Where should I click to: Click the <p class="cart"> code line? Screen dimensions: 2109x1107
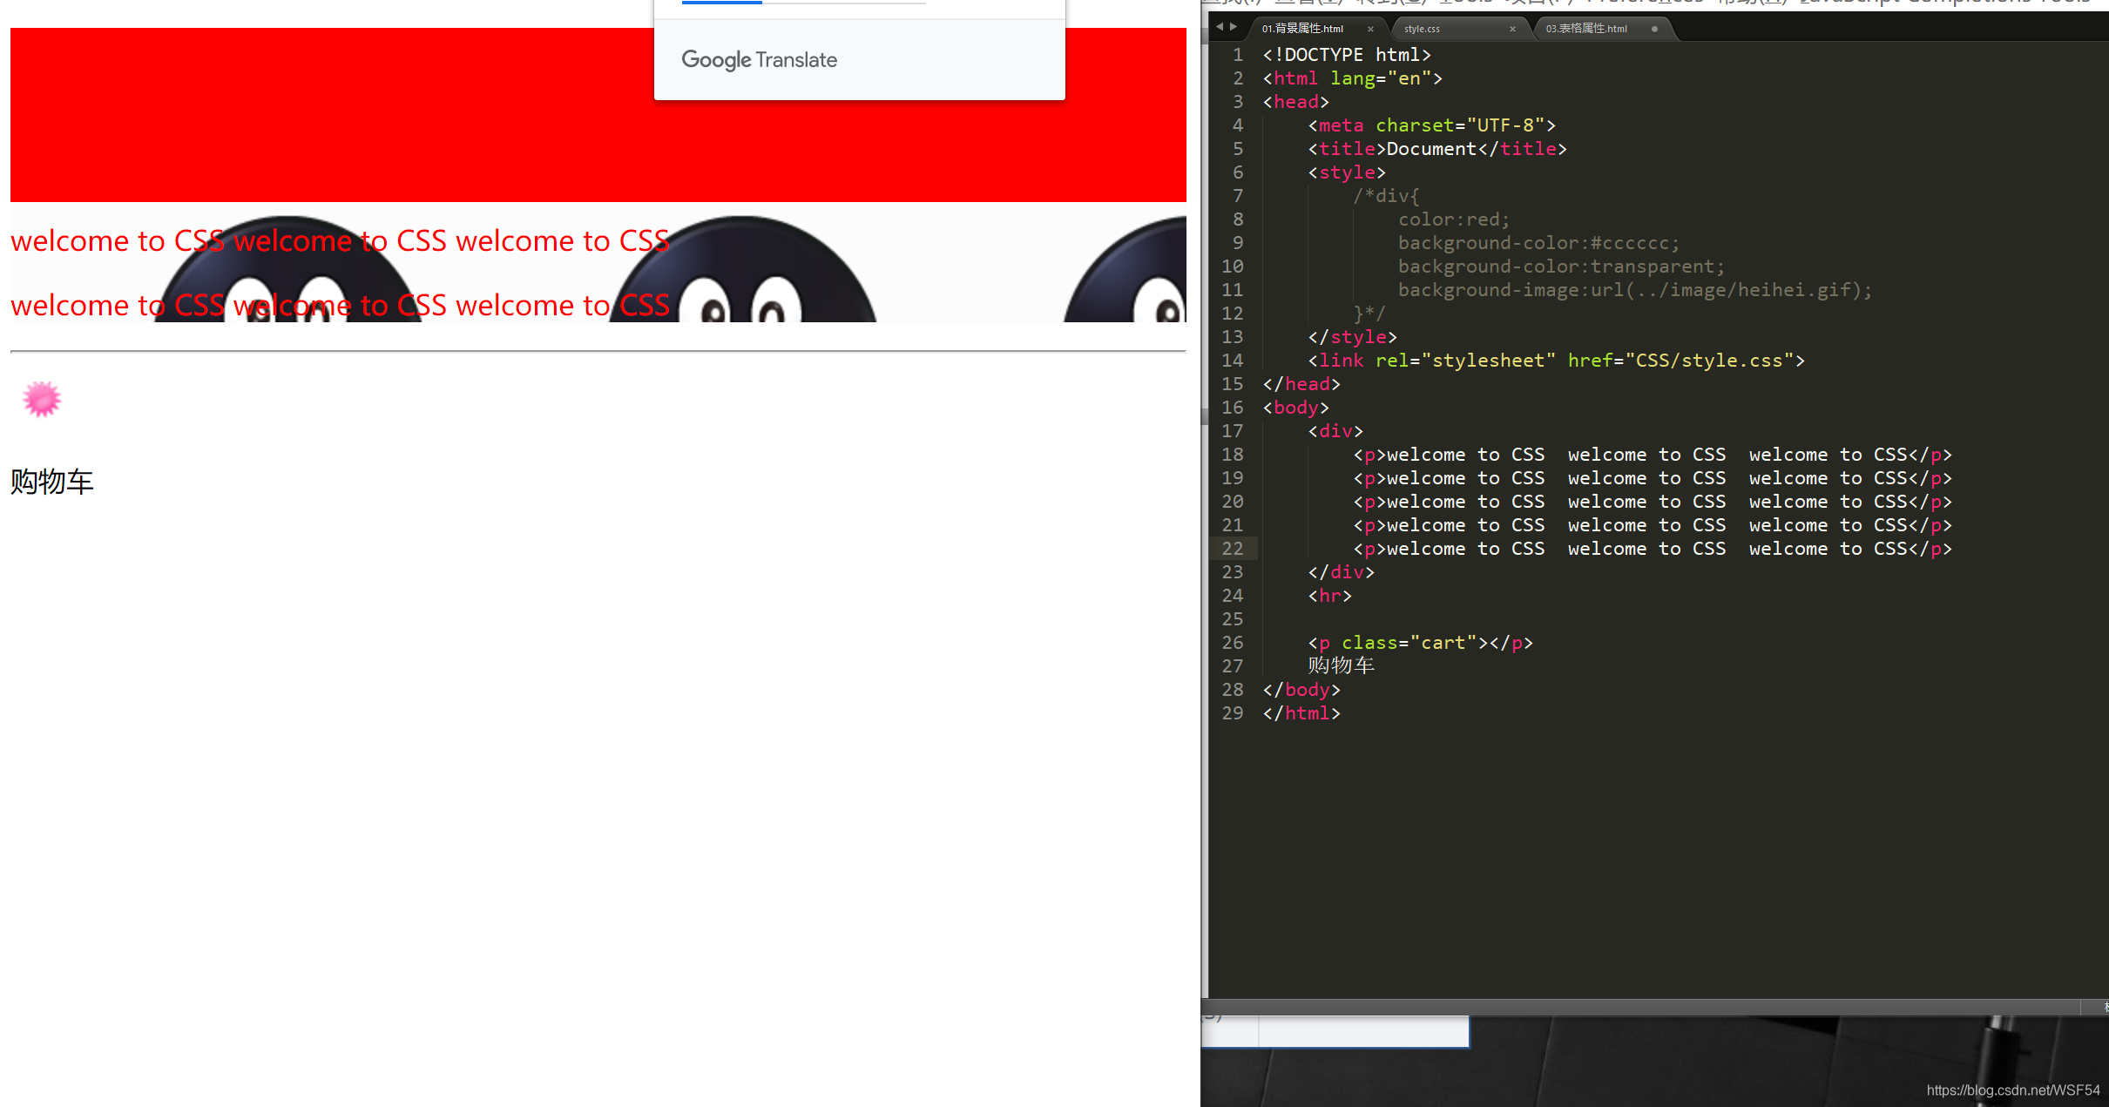tap(1420, 643)
